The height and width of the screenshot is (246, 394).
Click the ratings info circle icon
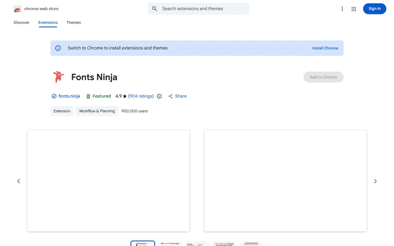click(159, 96)
